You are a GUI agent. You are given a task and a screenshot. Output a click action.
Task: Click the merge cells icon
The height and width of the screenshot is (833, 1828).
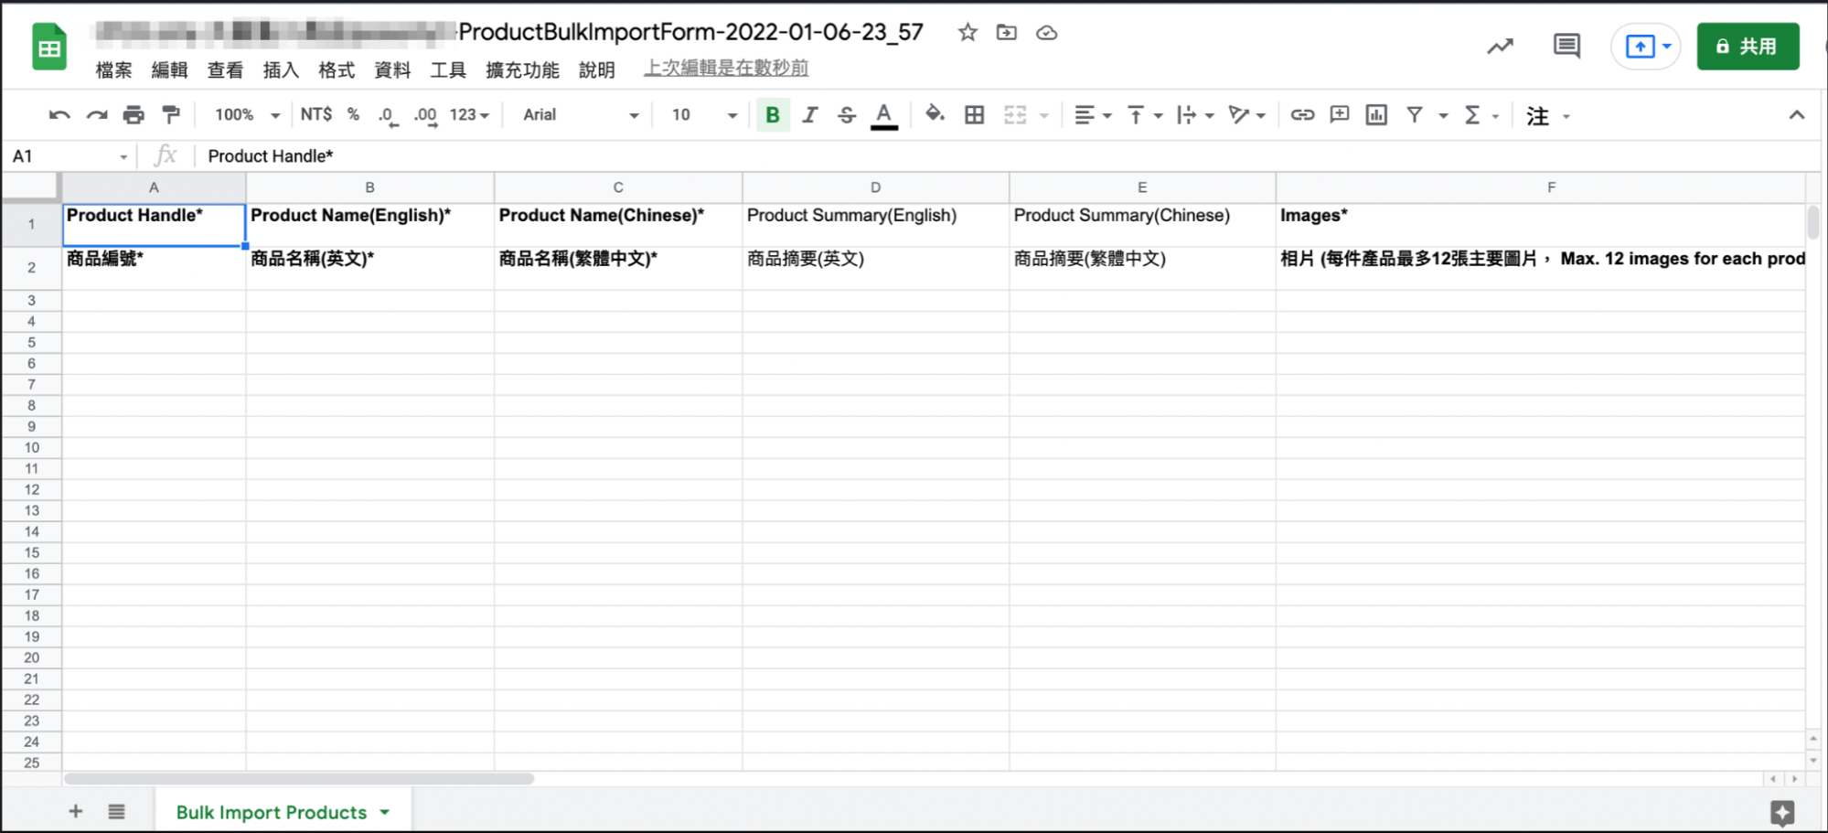pyautogui.click(x=1015, y=115)
